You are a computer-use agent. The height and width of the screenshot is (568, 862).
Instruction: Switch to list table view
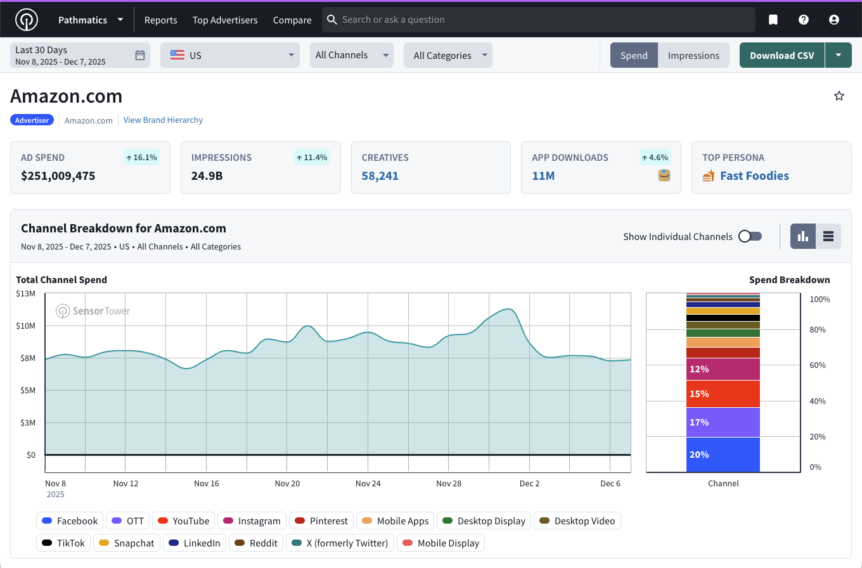click(x=828, y=236)
